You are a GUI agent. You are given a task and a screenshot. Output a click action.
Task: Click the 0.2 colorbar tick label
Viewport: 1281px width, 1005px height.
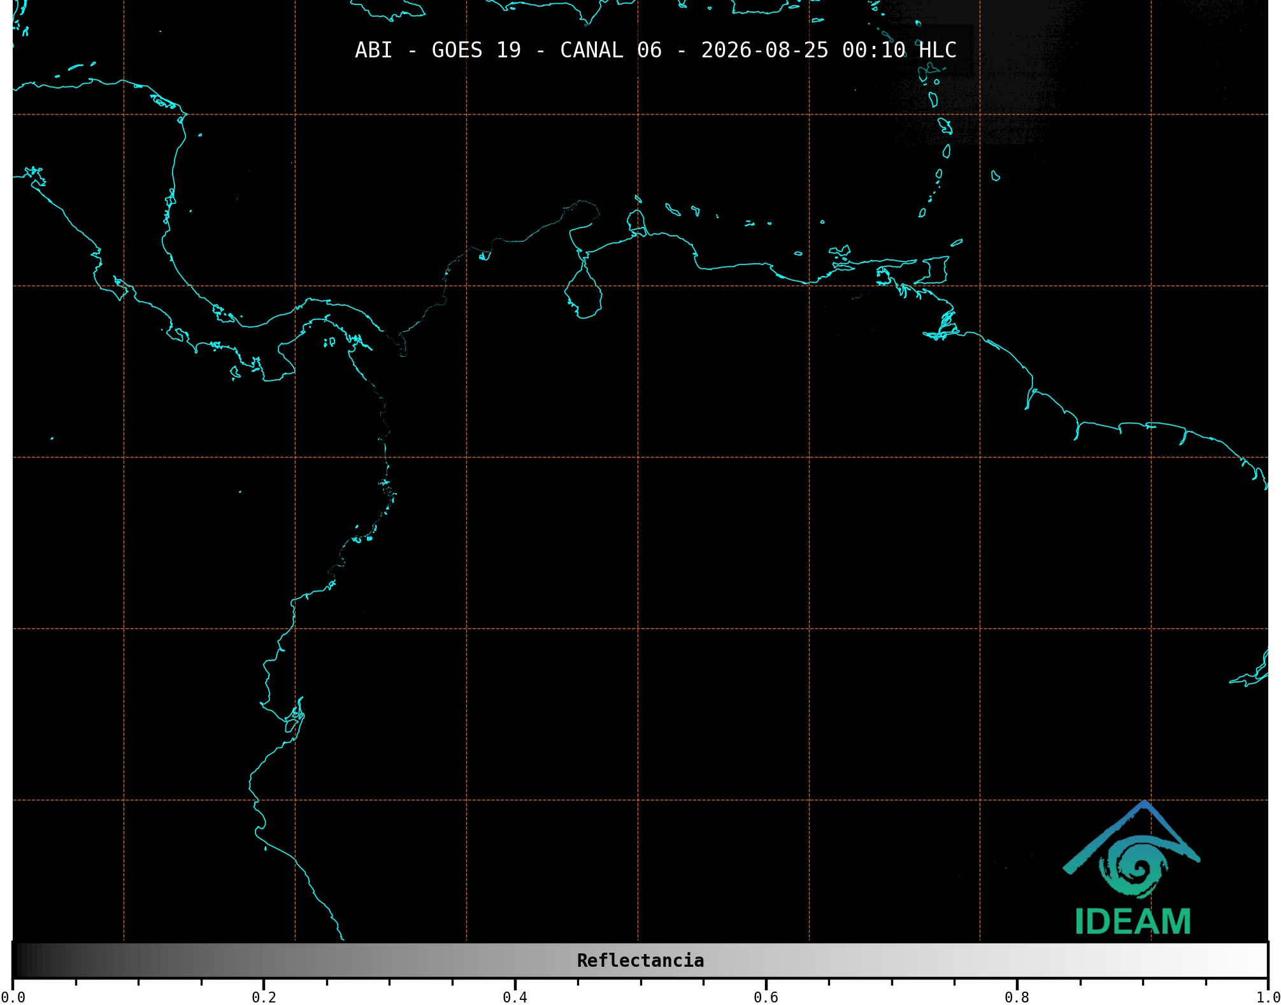pyautogui.click(x=264, y=997)
